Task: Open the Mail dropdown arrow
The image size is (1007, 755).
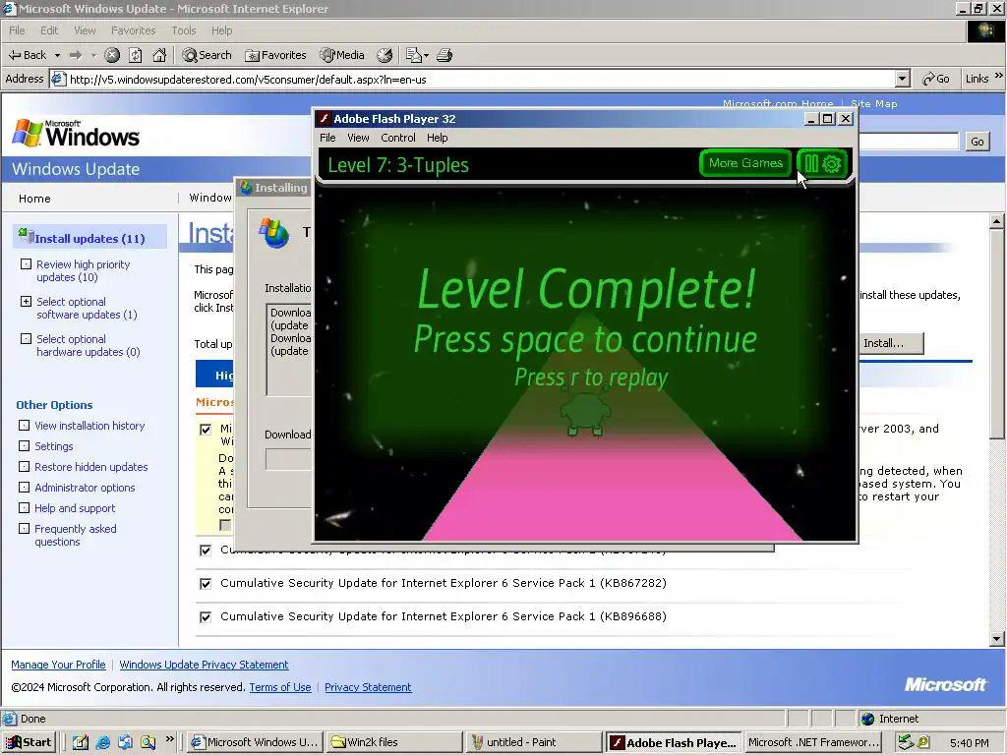Action: click(426, 56)
